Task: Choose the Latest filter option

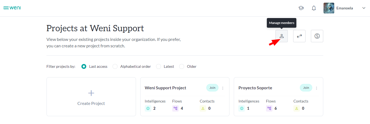Action: tap(159, 66)
